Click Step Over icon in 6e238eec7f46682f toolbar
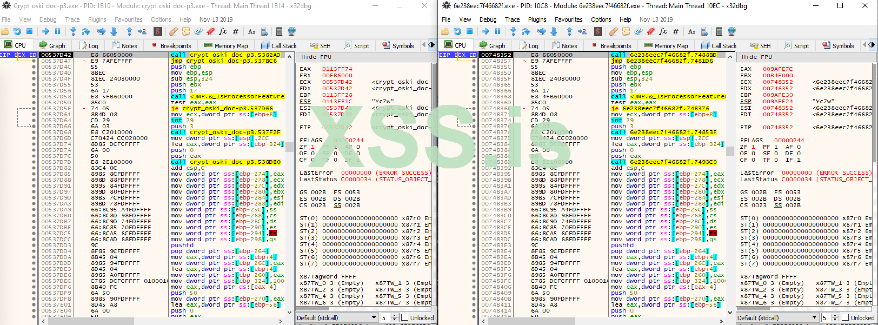The image size is (878, 325). (526, 32)
